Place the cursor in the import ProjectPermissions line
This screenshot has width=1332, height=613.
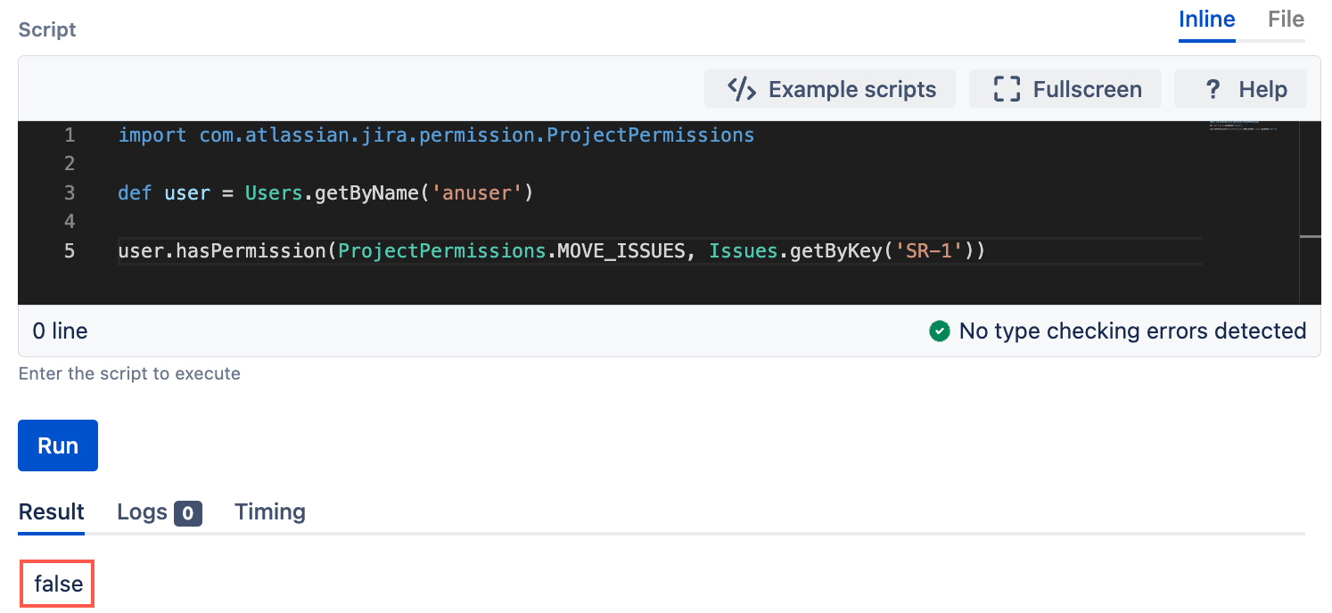tap(436, 135)
